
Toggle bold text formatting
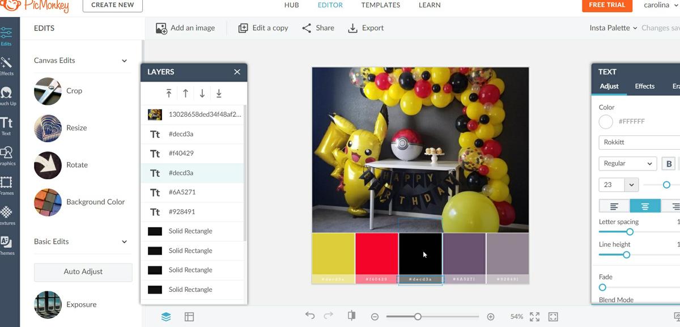pyautogui.click(x=669, y=164)
